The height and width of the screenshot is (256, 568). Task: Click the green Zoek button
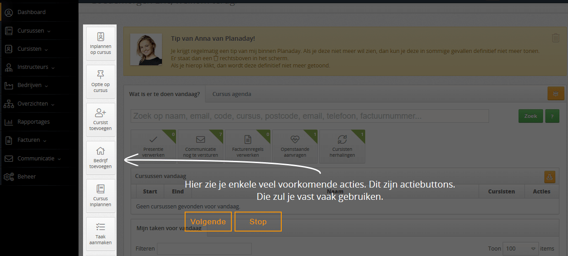(530, 116)
